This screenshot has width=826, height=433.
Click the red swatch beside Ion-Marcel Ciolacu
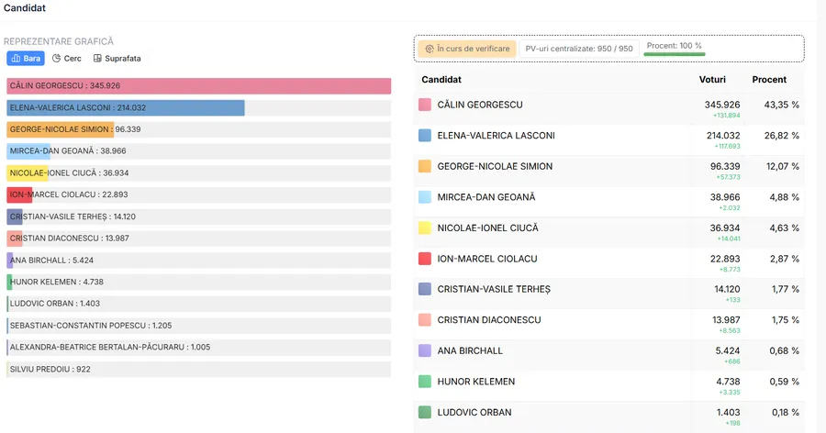[x=425, y=259]
